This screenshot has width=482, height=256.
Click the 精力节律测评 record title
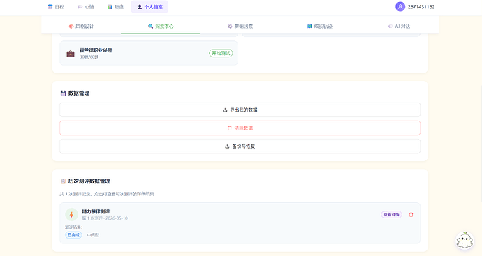96,211
